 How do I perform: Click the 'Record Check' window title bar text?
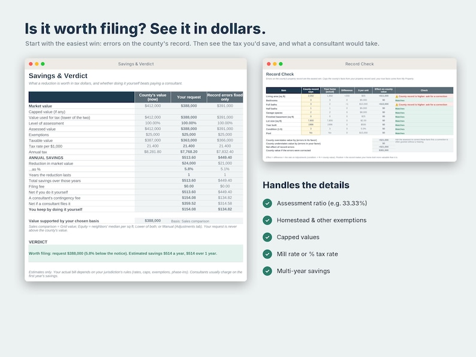(x=360, y=64)
